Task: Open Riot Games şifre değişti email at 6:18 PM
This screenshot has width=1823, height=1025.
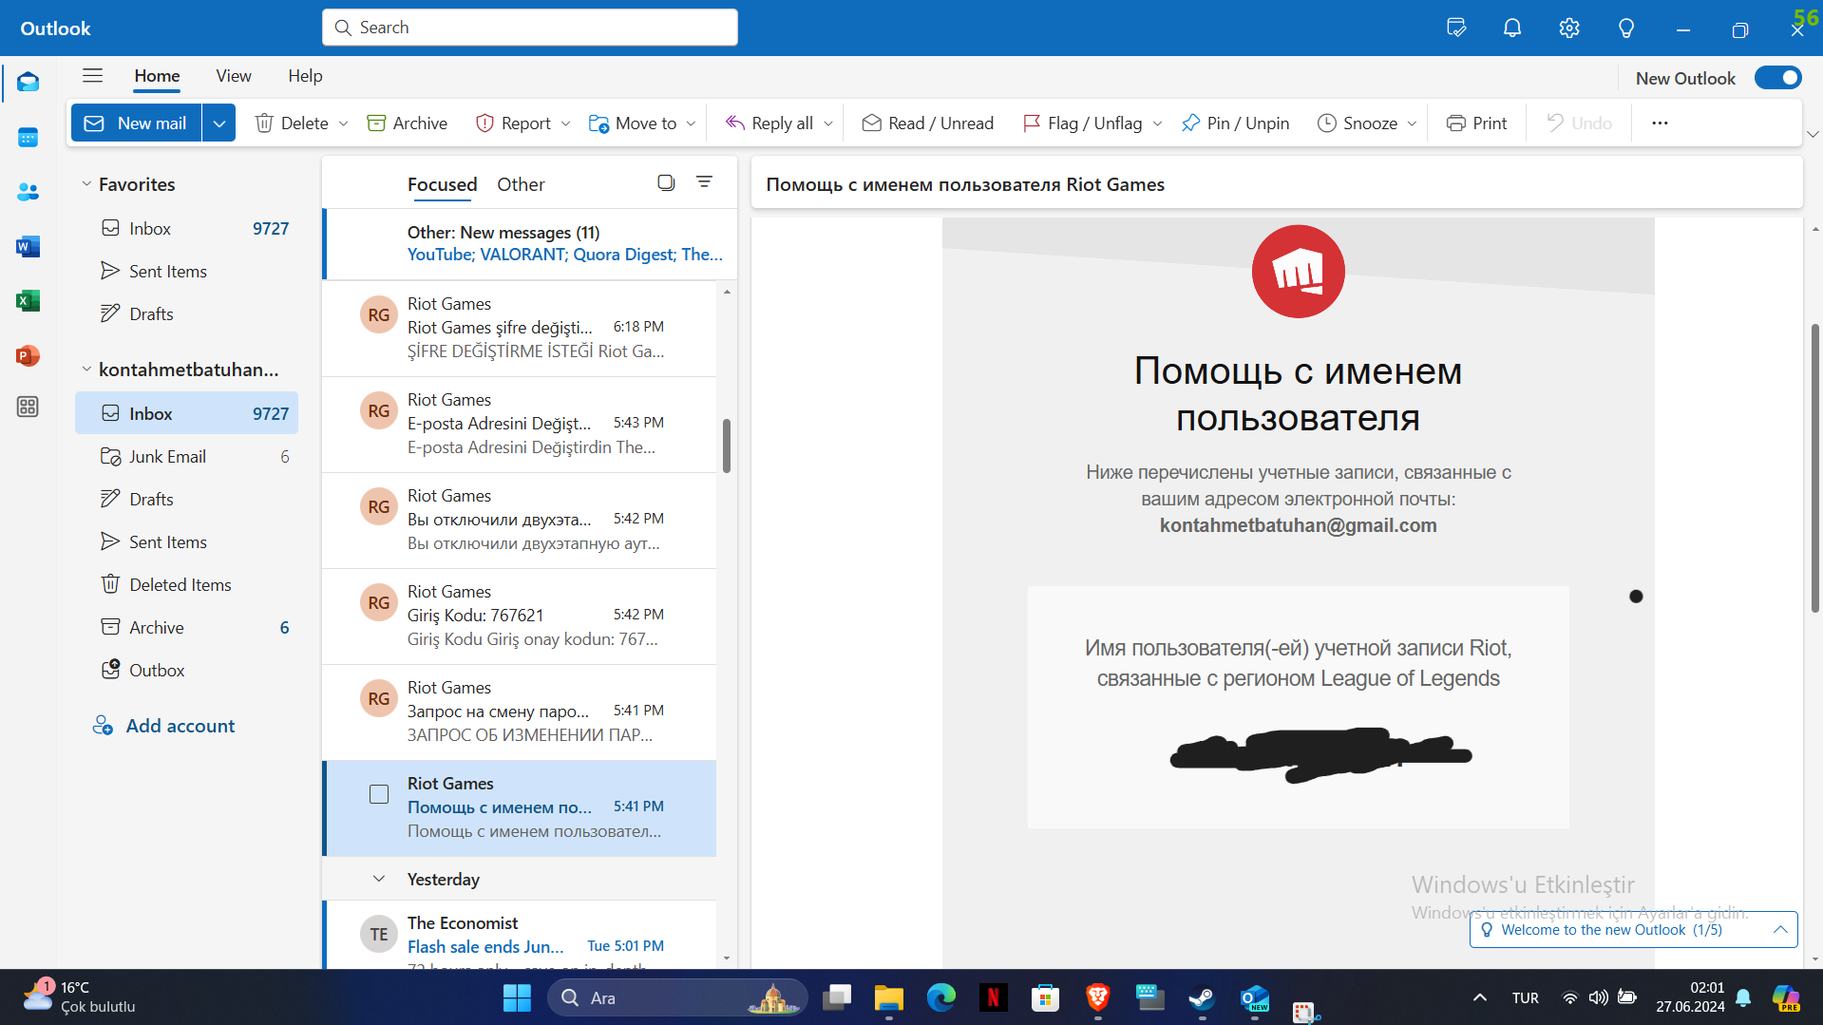Action: point(521,328)
